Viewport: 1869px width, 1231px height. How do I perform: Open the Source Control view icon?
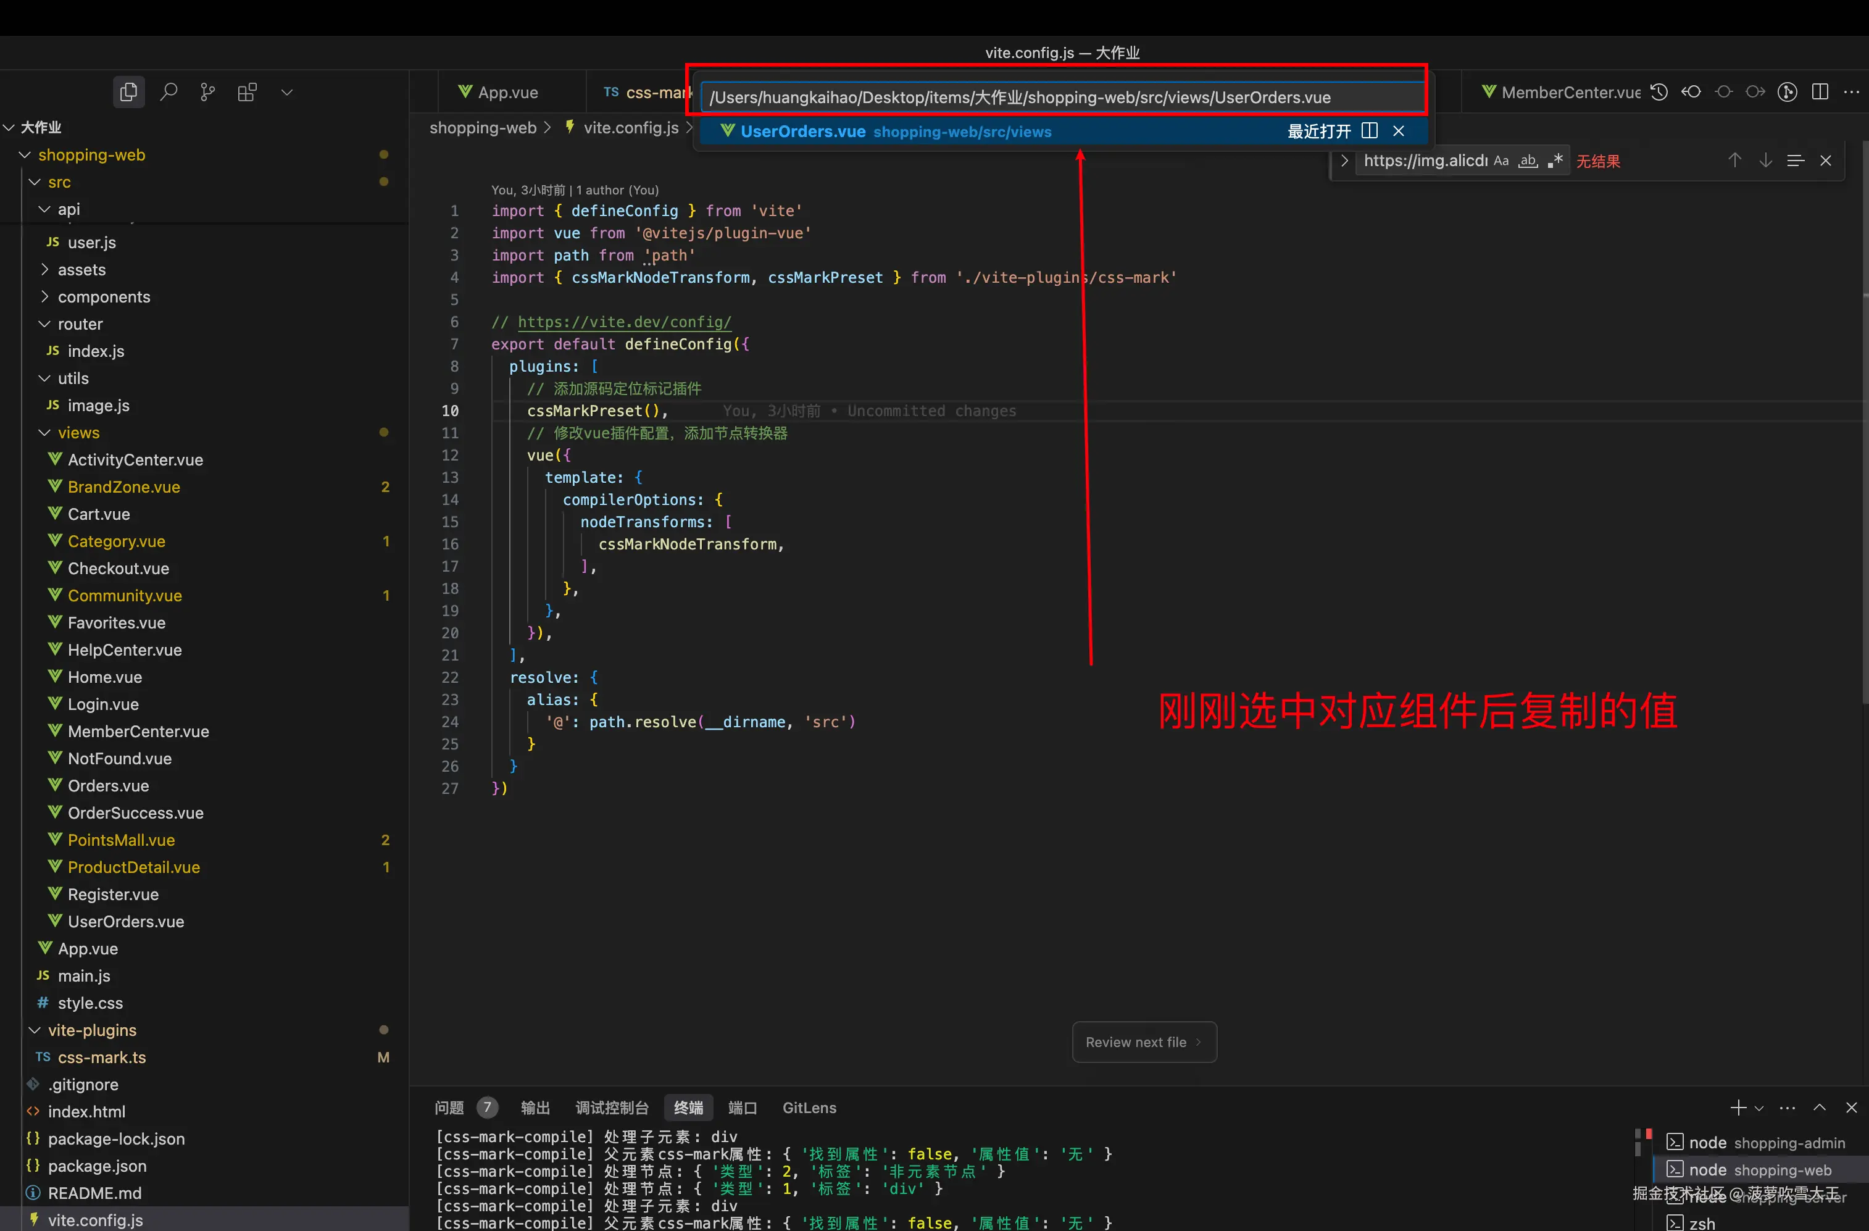[x=207, y=92]
